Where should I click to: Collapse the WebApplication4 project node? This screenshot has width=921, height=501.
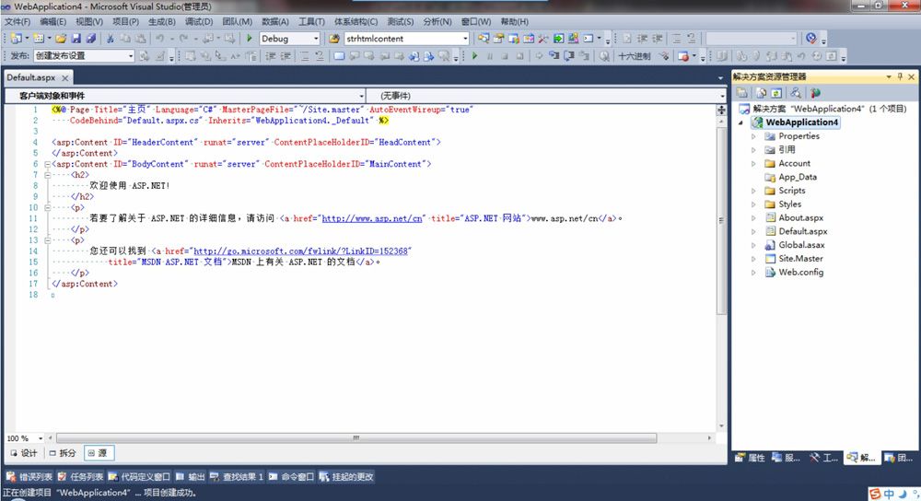[740, 122]
